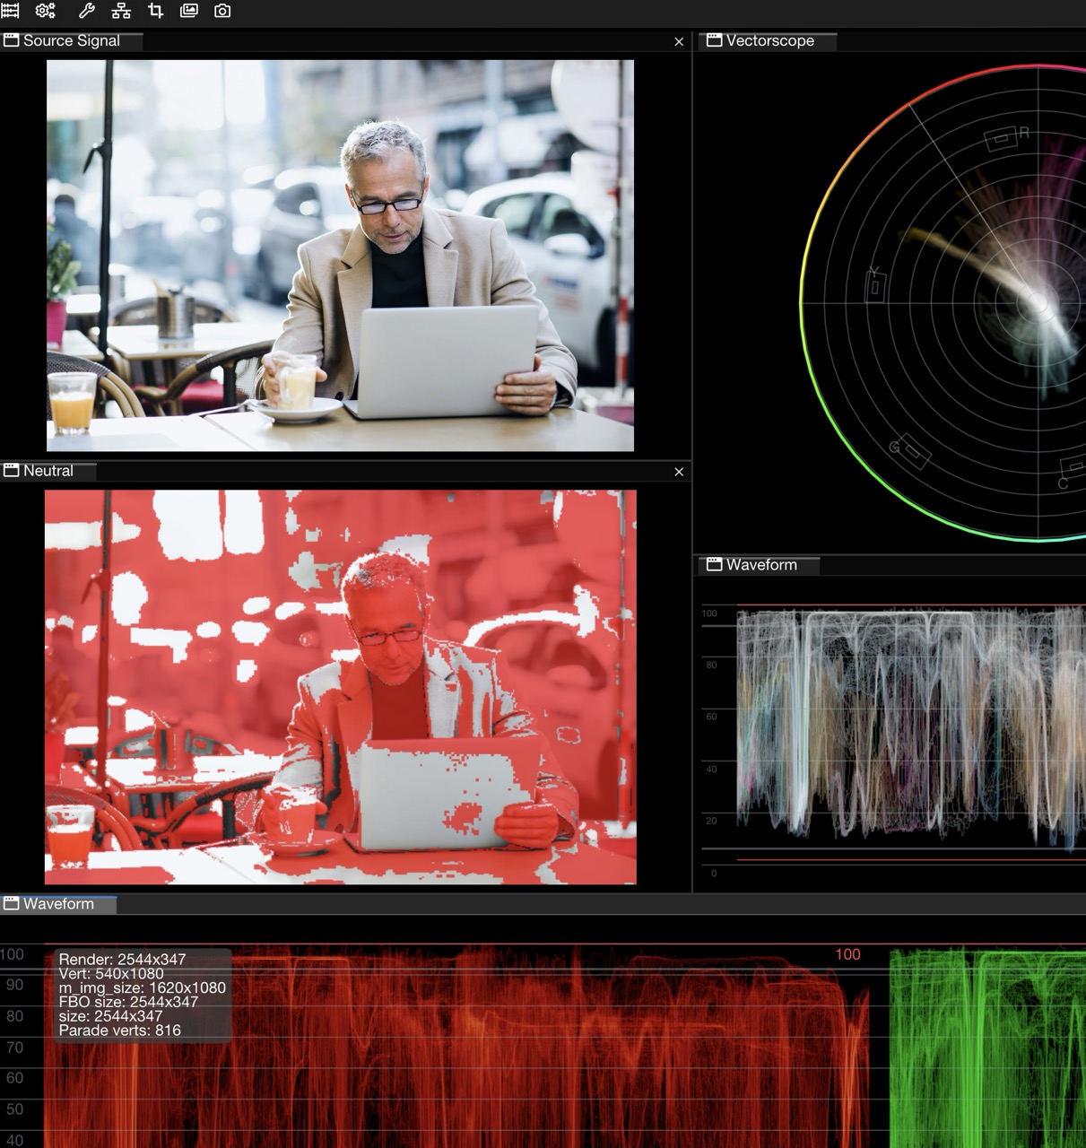Select the bottom Waveform tab
This screenshot has height=1148, width=1086.
[58, 904]
